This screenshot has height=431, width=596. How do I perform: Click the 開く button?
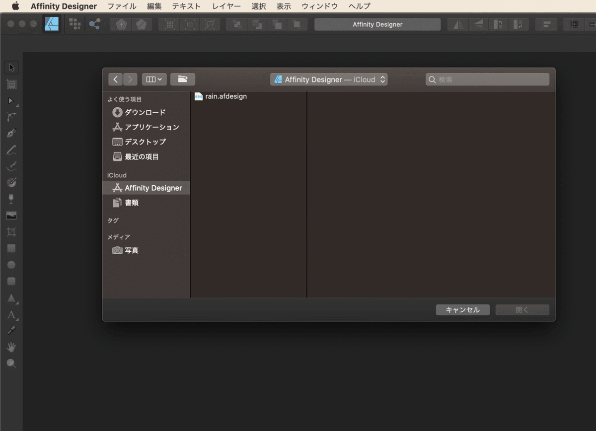[522, 310]
